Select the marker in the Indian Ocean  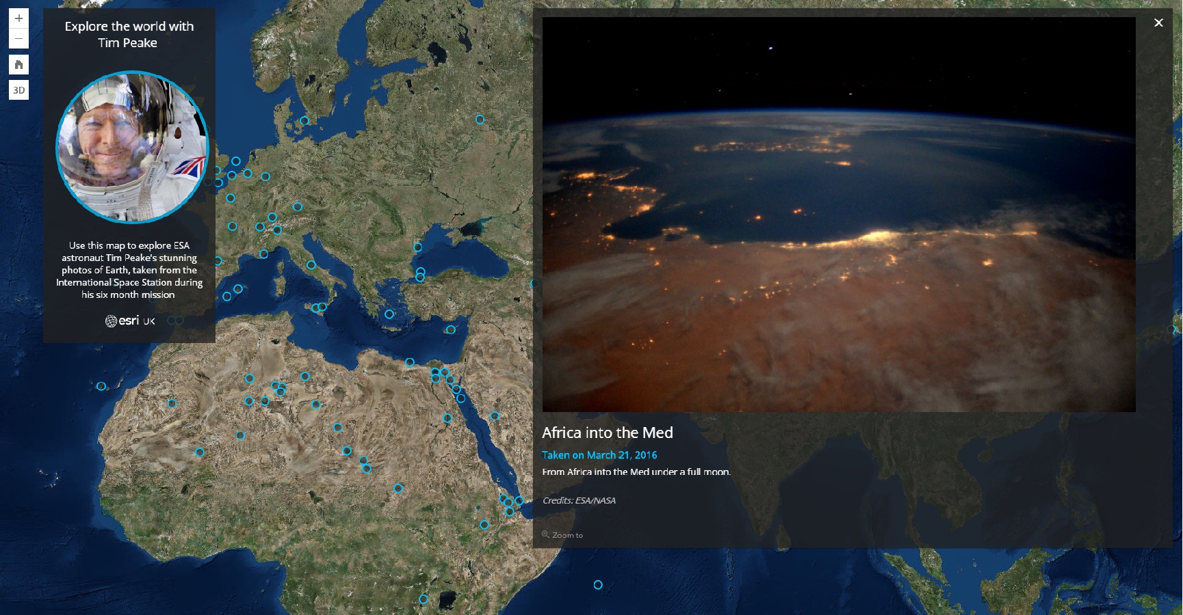point(598,585)
